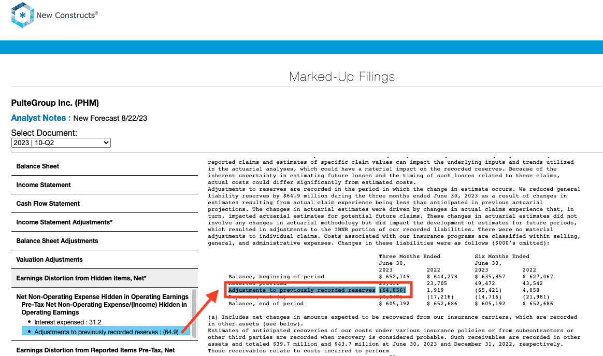Click the $ 627,067 beginning balance value
This screenshot has width=603, height=356.
tap(538, 277)
